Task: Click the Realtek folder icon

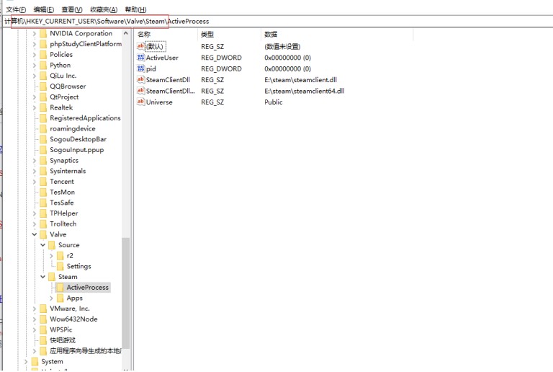Action: [x=43, y=107]
